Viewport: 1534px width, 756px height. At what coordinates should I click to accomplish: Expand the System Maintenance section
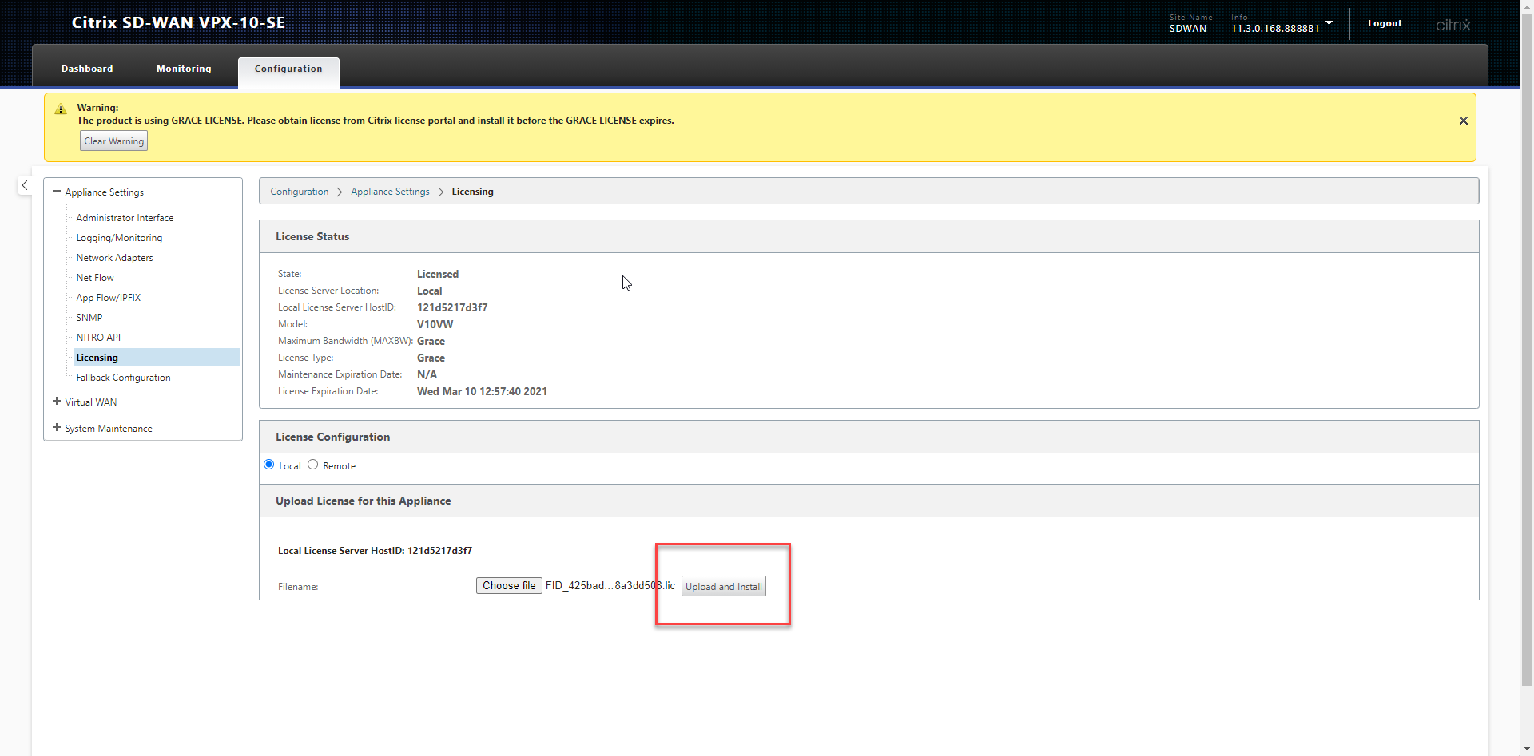tap(57, 428)
